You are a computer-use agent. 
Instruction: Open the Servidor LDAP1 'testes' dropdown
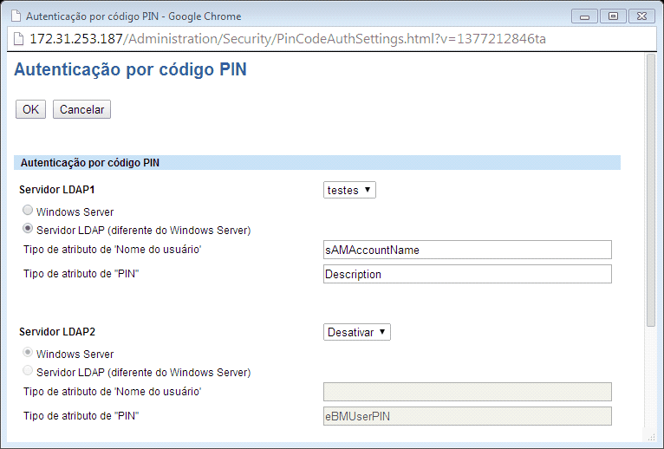349,190
